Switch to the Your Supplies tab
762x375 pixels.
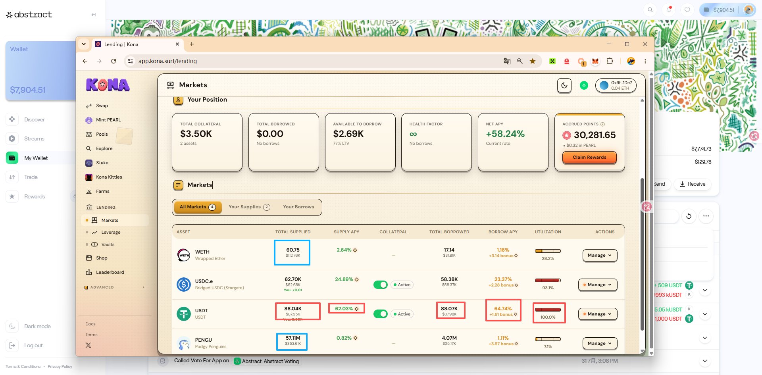pos(249,207)
